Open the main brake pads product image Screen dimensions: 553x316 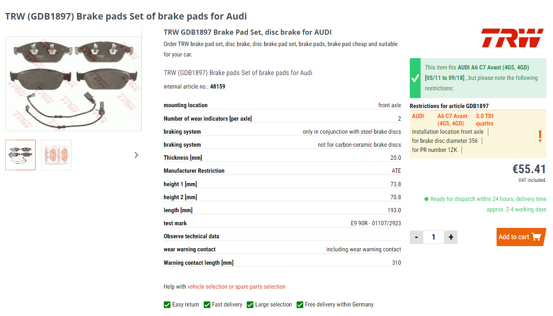73,83
